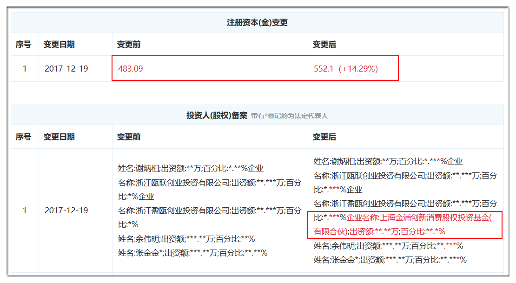
Task: Click 上海金浦创新消费股权投资基金 red entry
Action: 403,225
